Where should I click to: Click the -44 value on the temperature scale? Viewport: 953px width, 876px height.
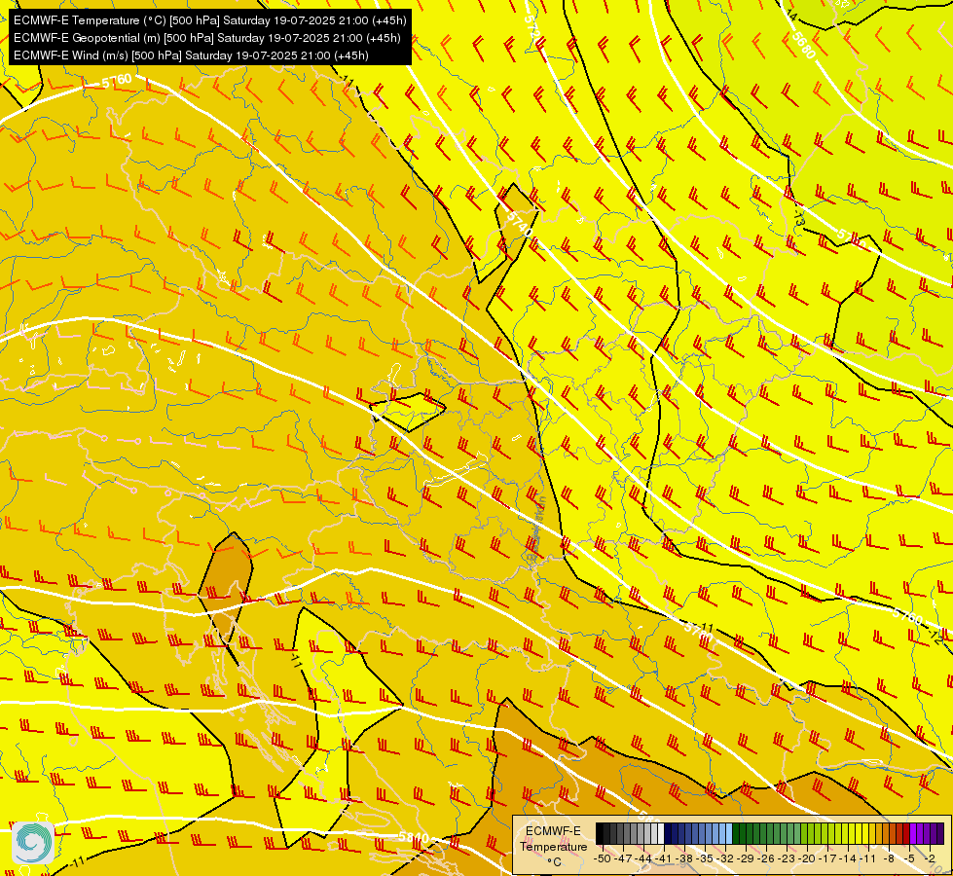(643, 858)
